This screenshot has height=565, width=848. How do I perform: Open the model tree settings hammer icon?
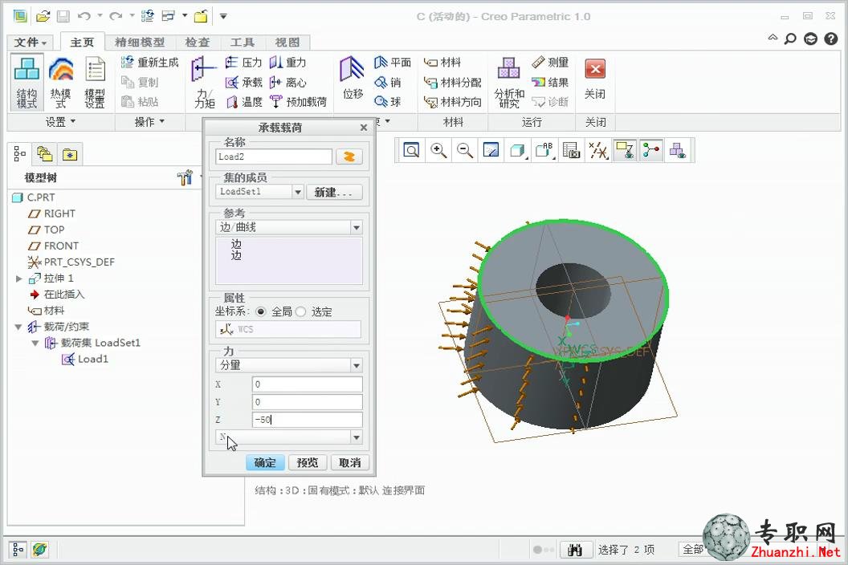pos(185,177)
